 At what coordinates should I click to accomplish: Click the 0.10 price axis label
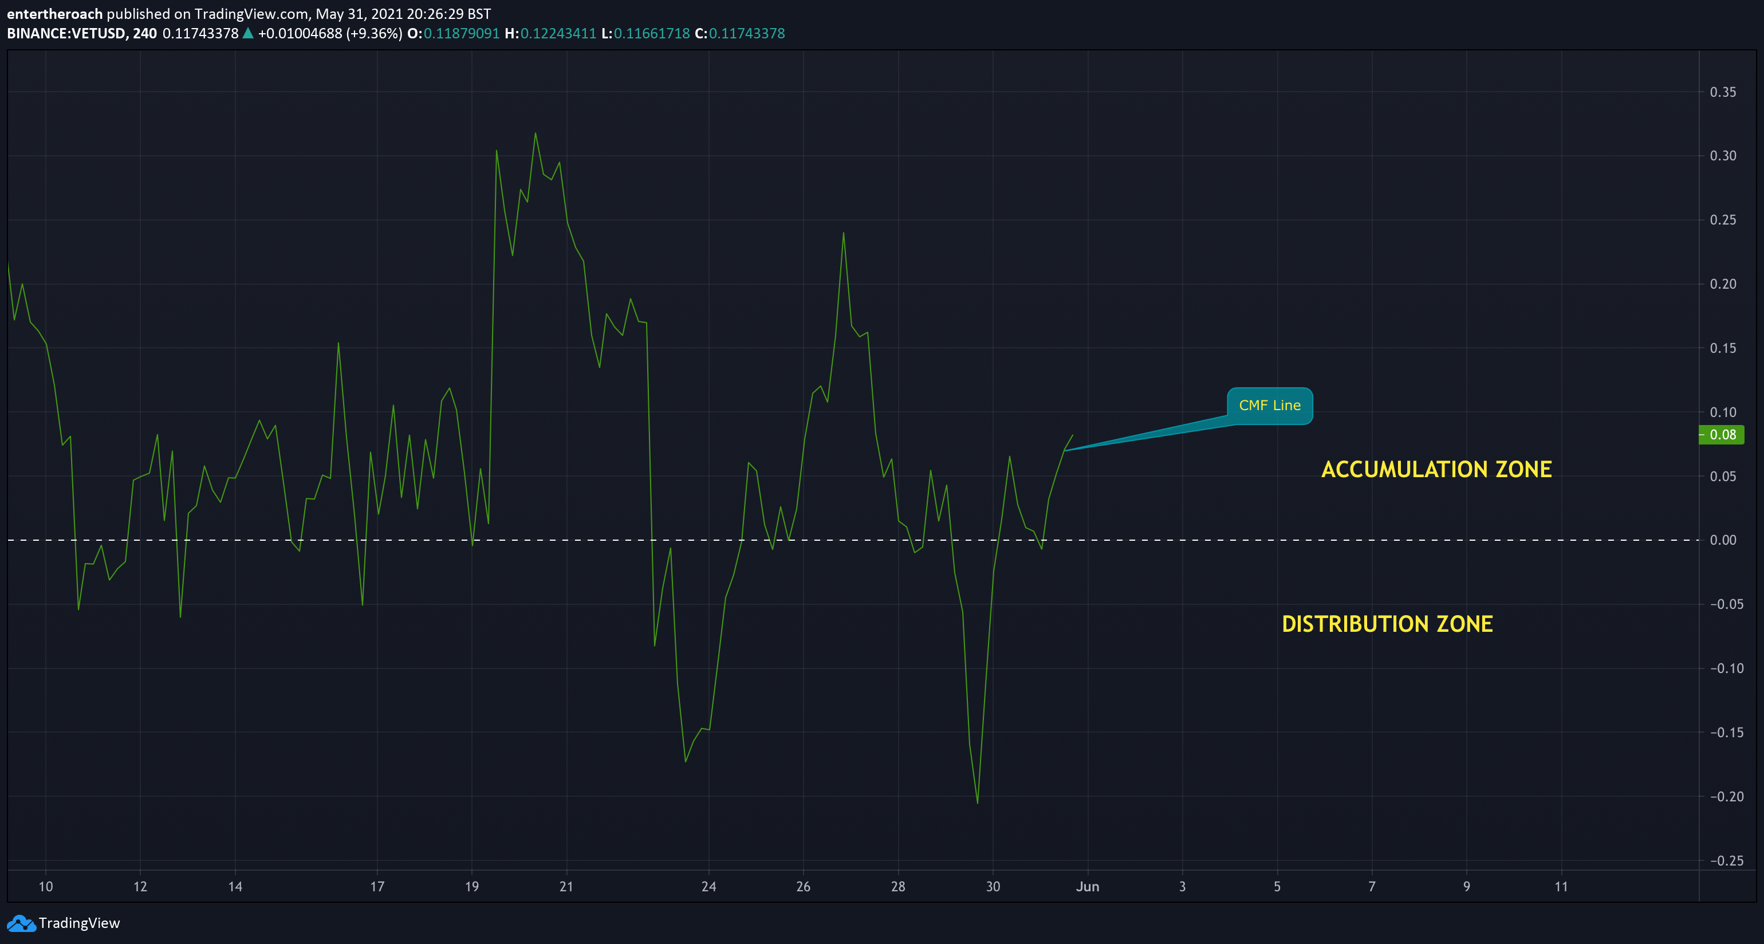tap(1723, 412)
